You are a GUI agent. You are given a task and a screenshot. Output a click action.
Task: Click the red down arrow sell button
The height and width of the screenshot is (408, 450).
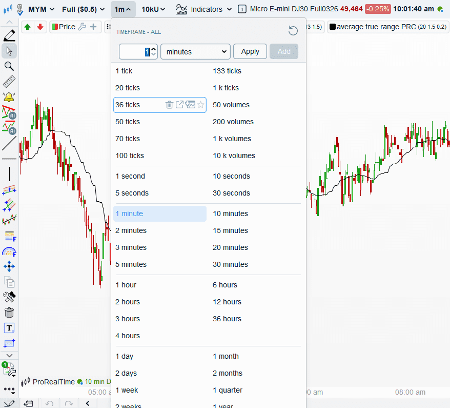40,27
